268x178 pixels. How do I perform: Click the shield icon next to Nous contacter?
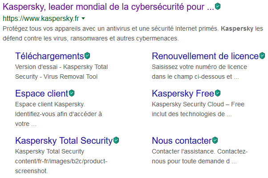[x=215, y=141]
